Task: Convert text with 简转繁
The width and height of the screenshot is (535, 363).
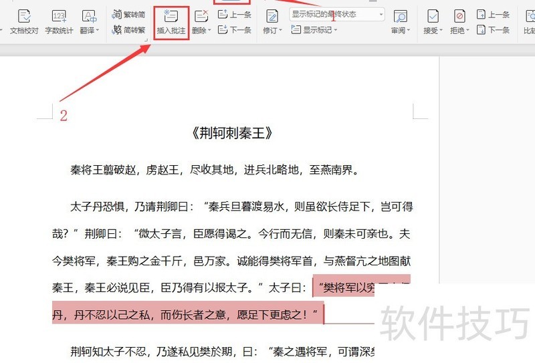Action: pos(128,30)
